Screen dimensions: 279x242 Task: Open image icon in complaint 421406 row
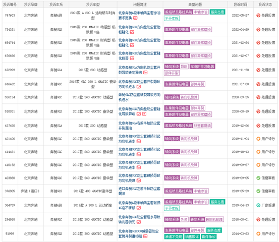139,141
